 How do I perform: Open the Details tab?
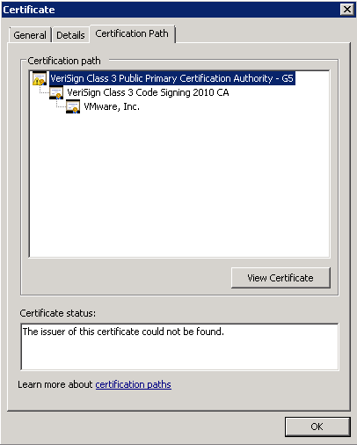[70, 35]
